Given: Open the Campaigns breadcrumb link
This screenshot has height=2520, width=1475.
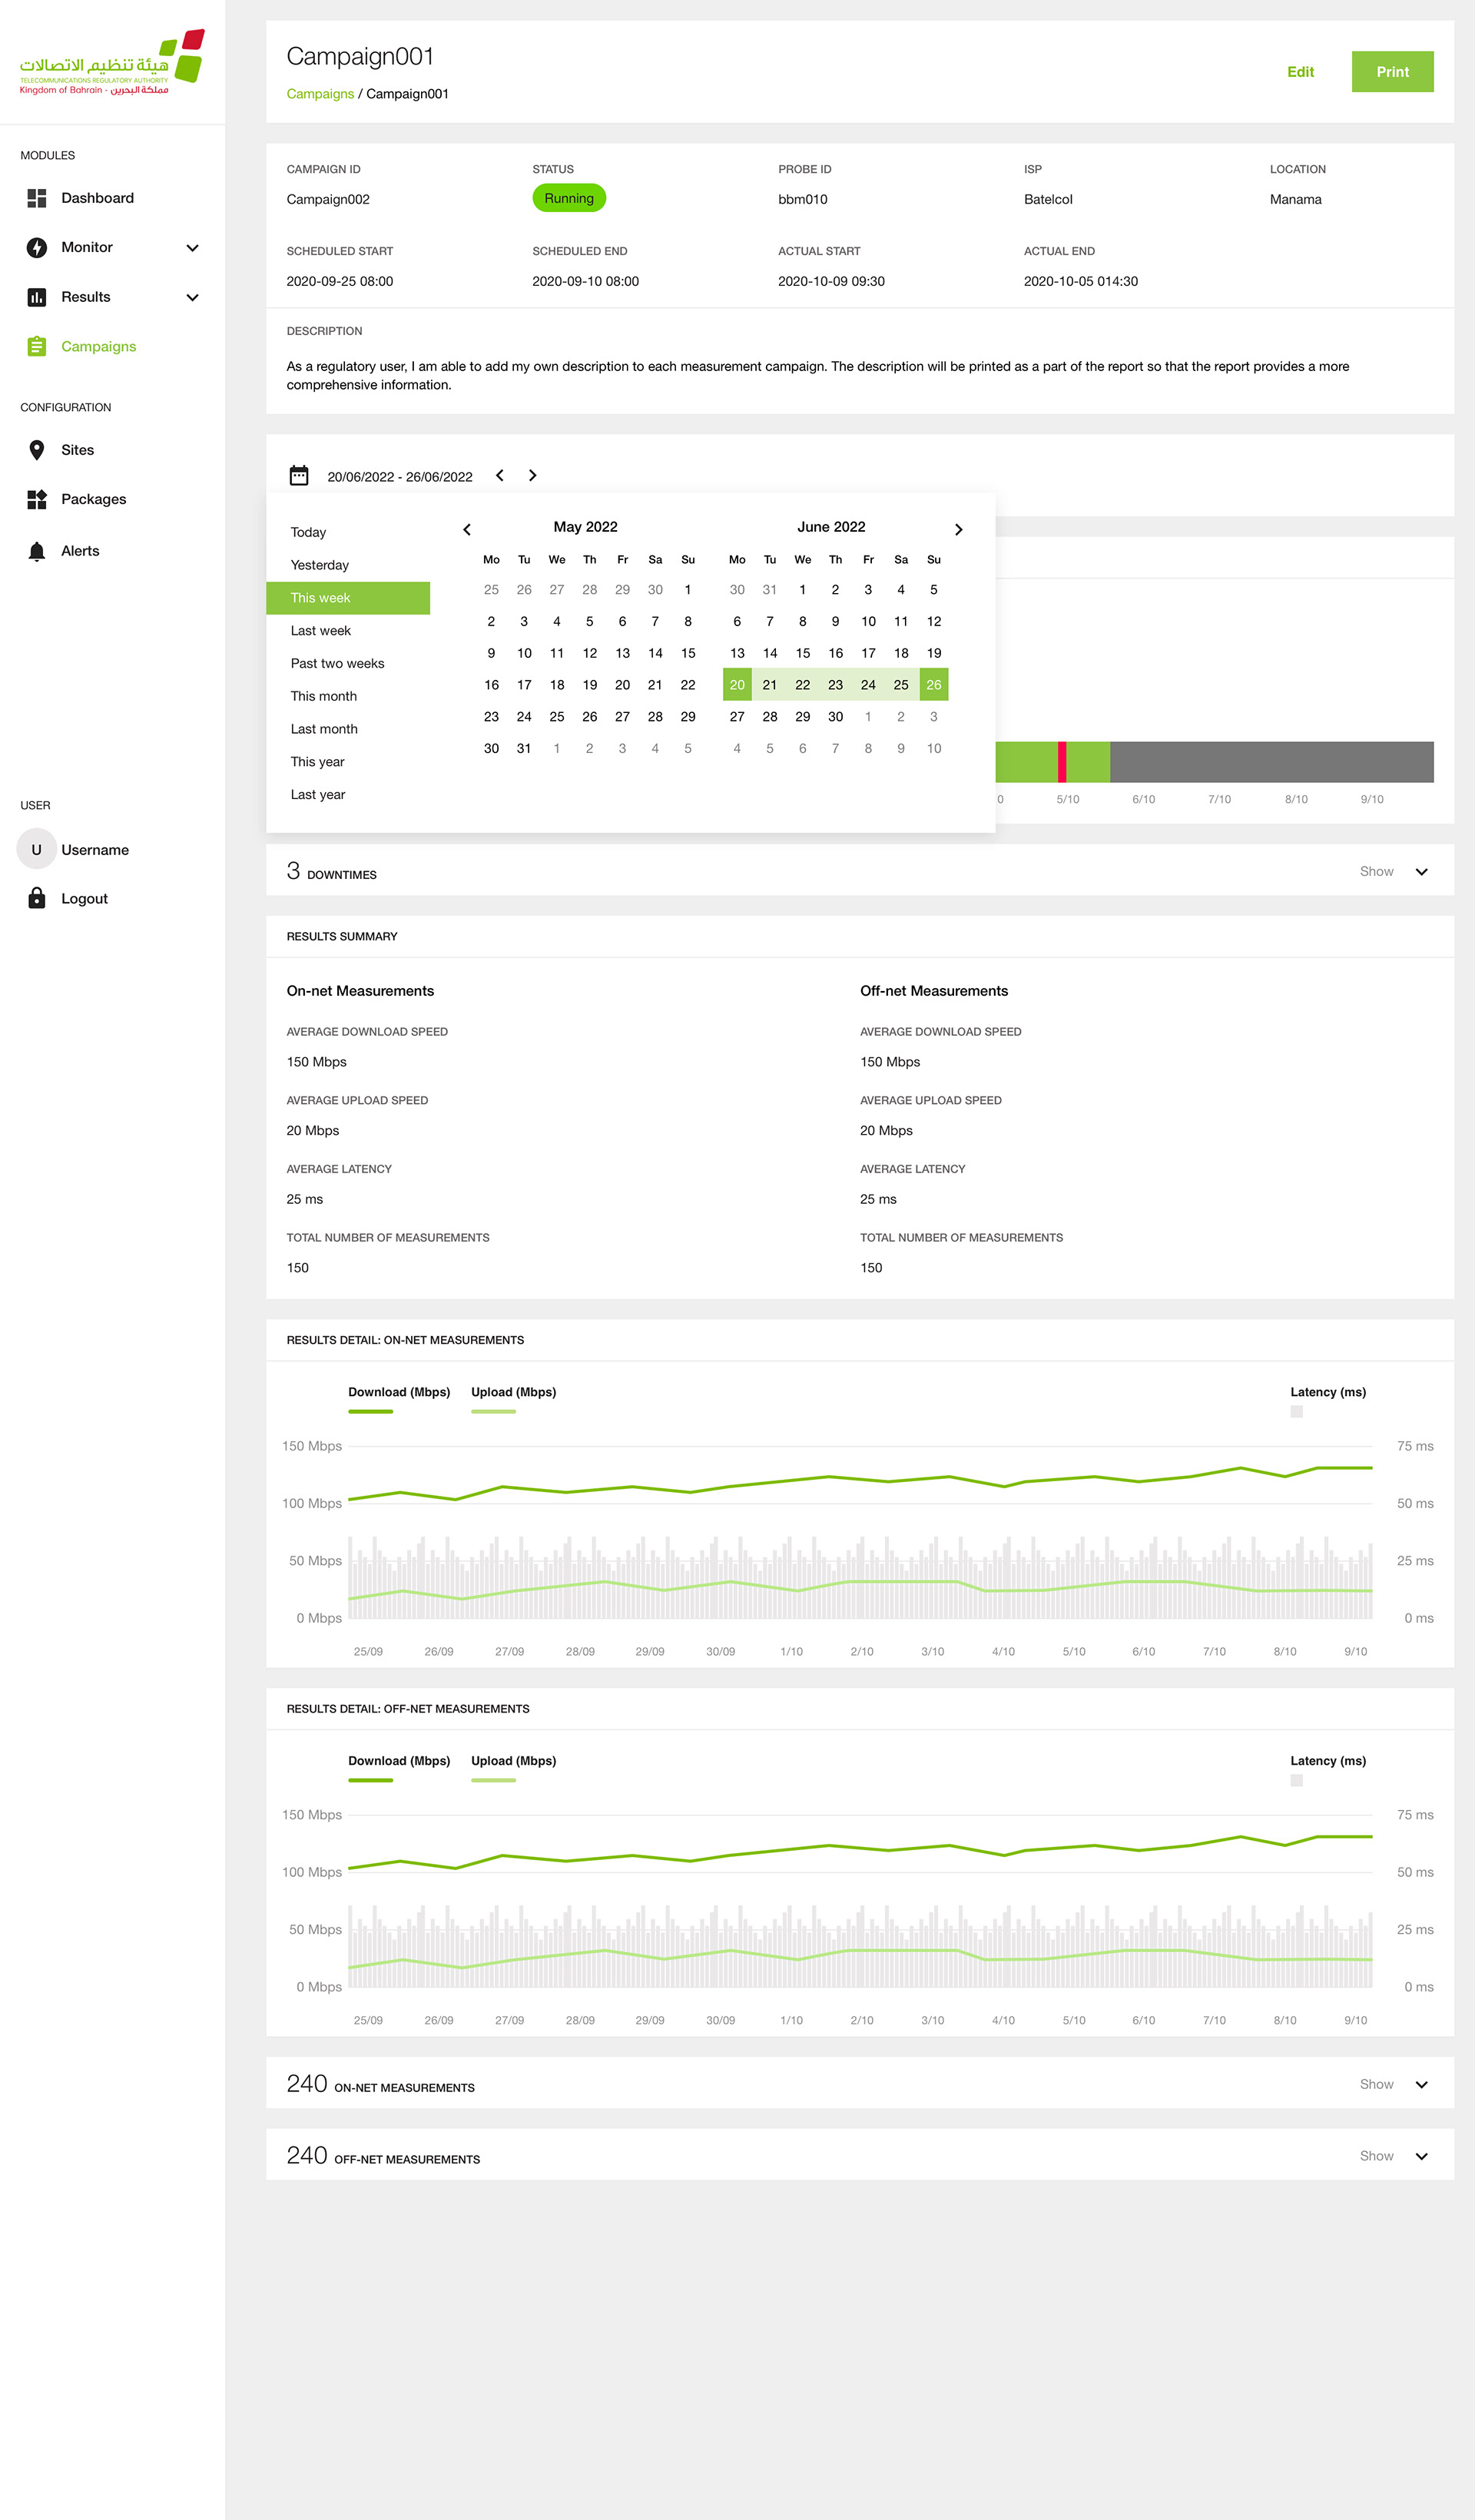Looking at the screenshot, I should click(x=320, y=94).
